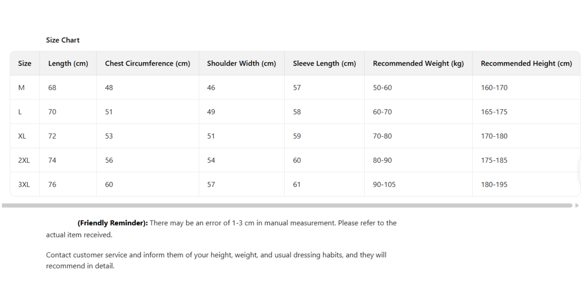Select the XL size row label
This screenshot has height=303, width=583.
tap(22, 136)
